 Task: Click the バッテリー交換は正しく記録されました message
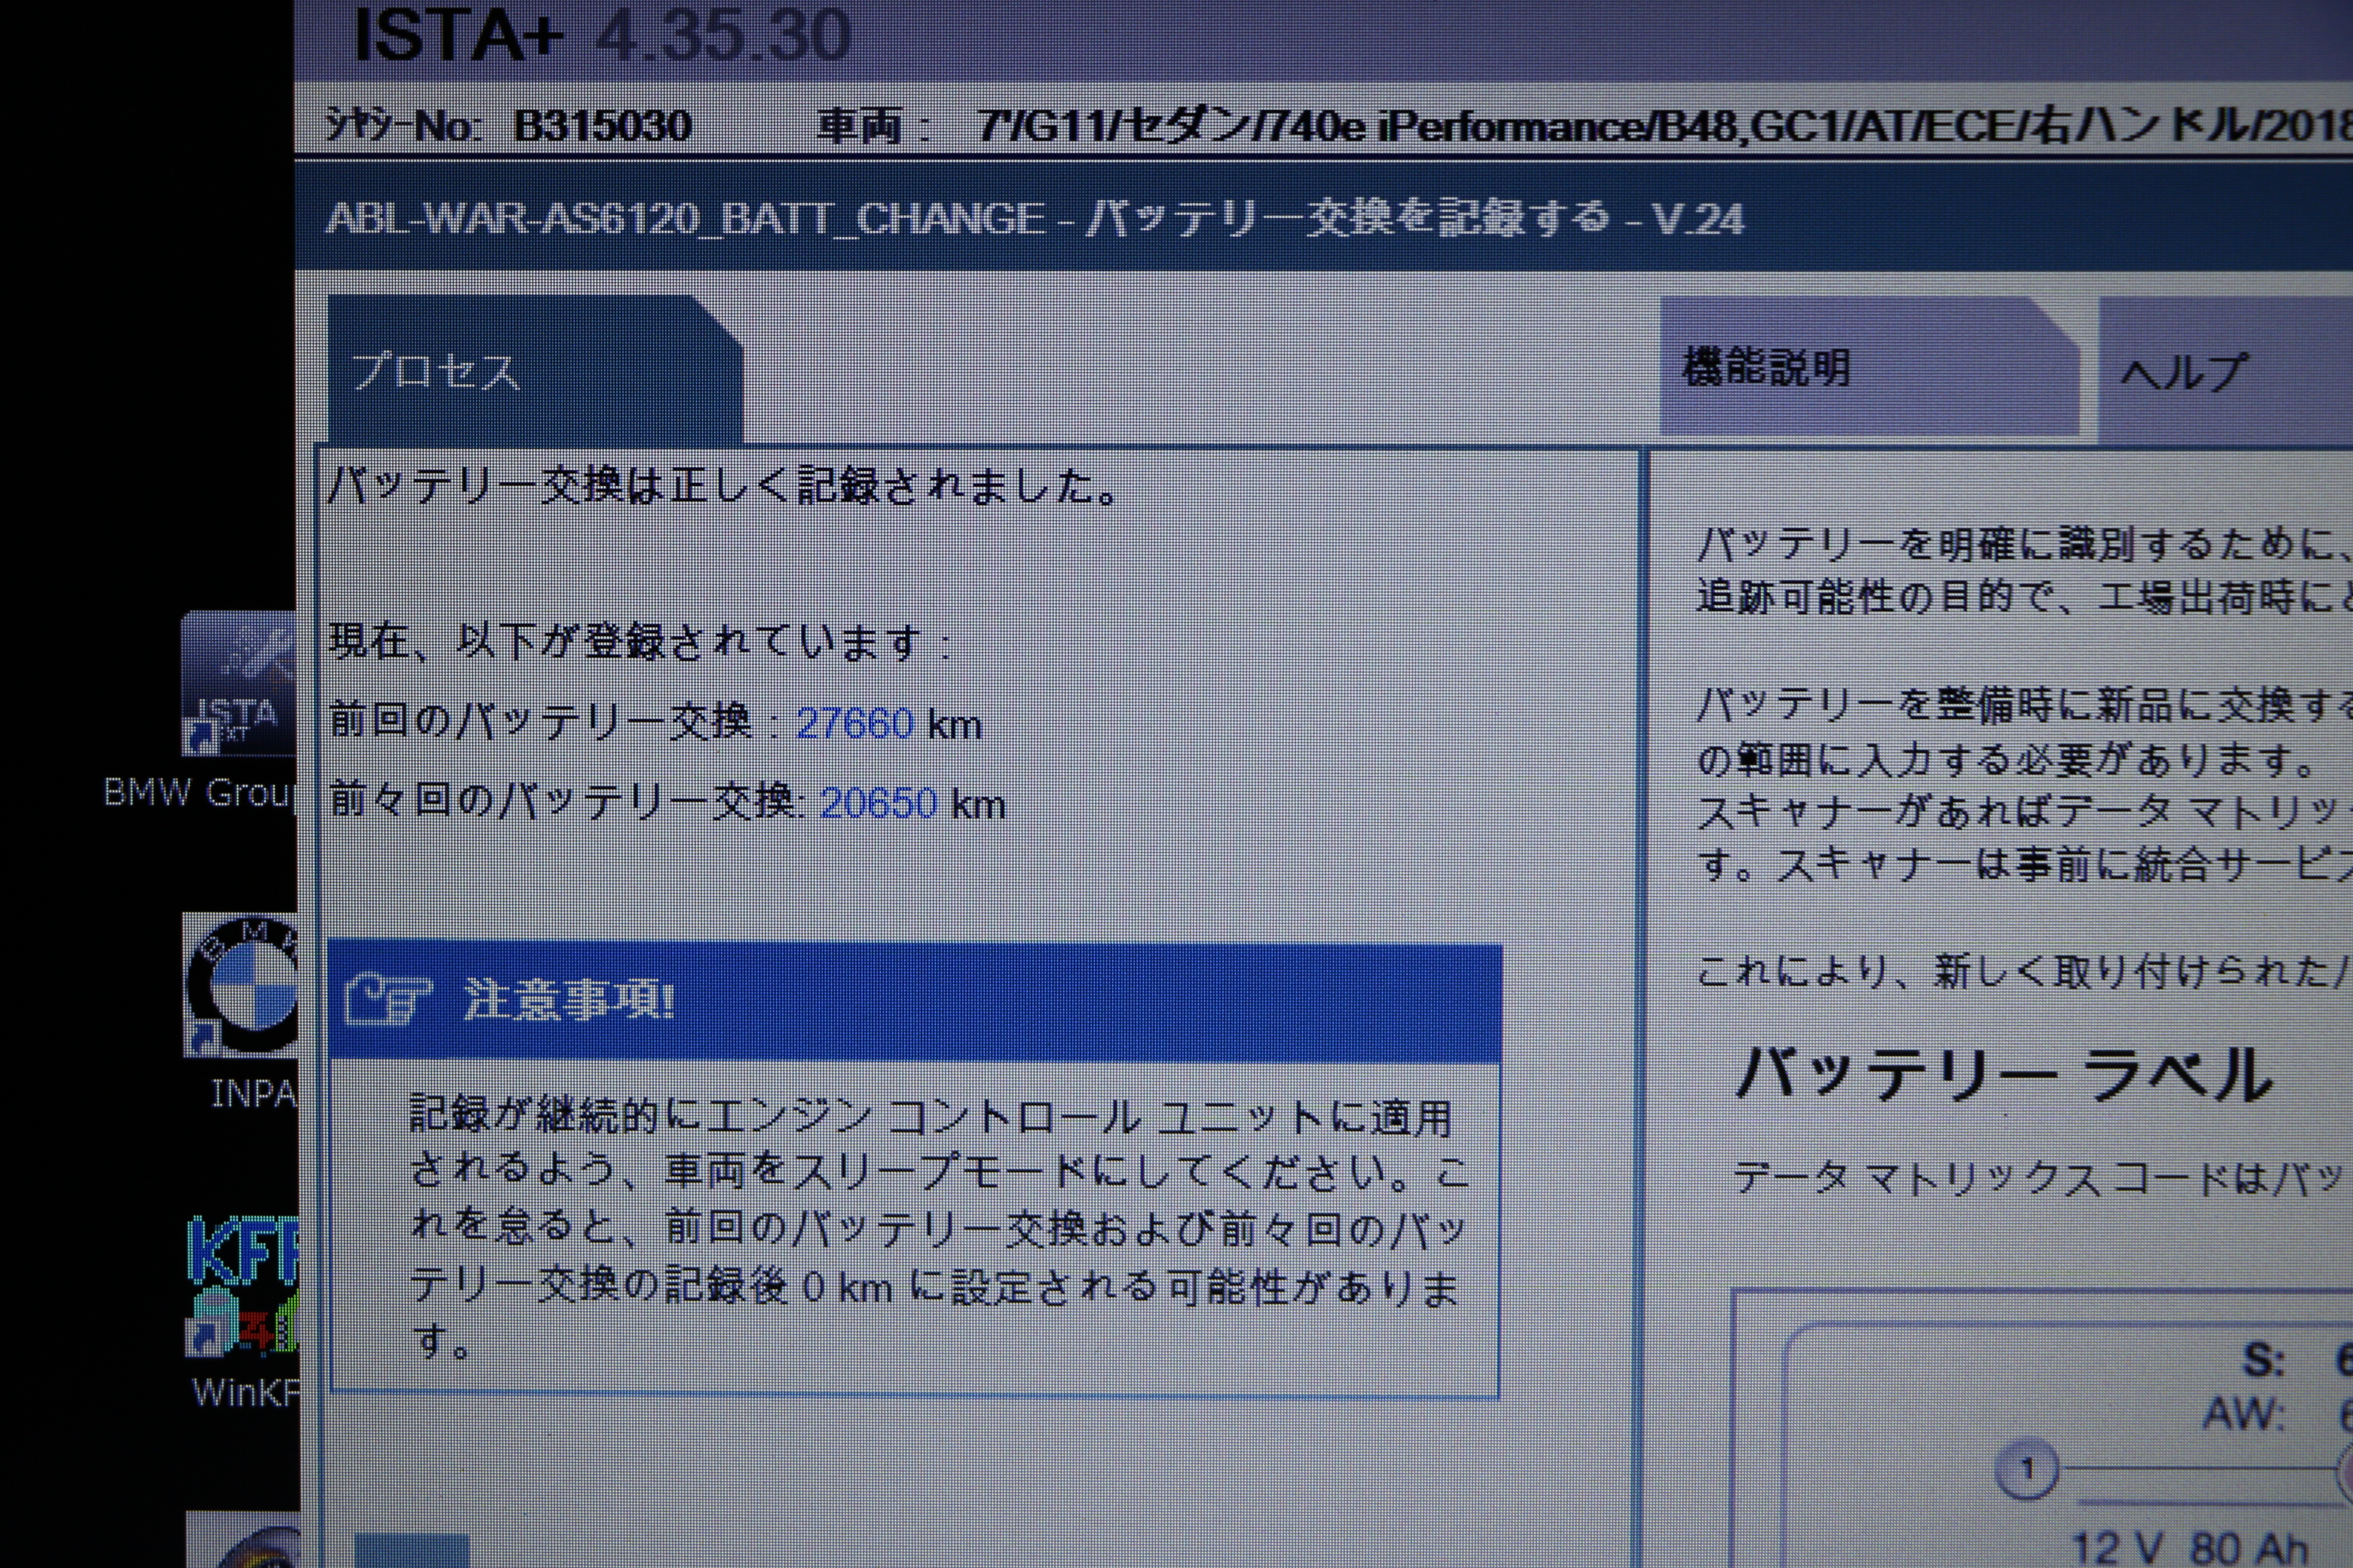[724, 486]
